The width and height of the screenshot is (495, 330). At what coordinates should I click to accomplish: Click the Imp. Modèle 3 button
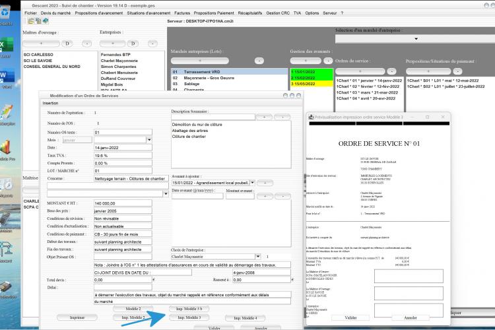pos(189,317)
